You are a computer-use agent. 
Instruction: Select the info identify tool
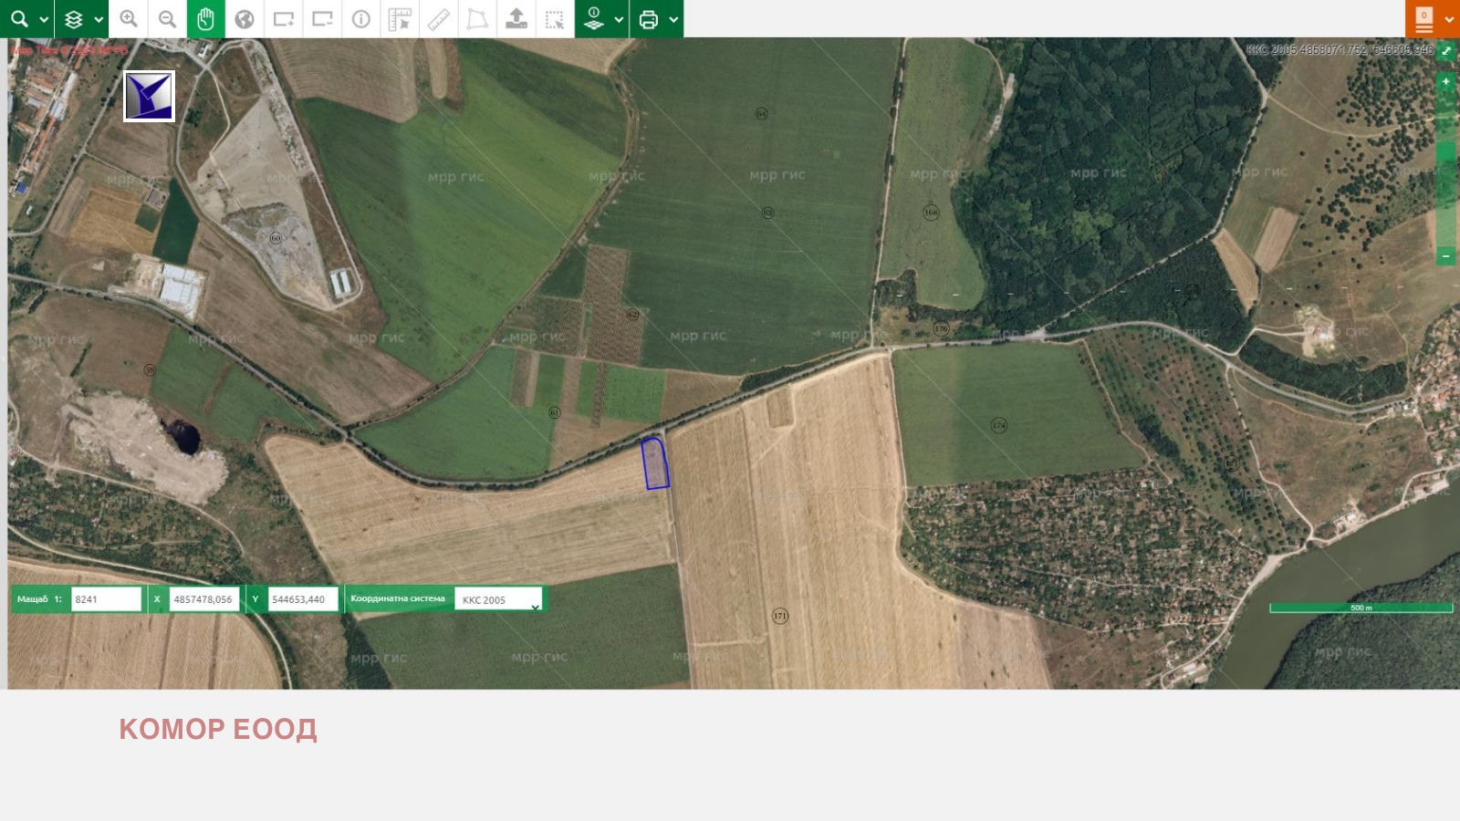361,19
